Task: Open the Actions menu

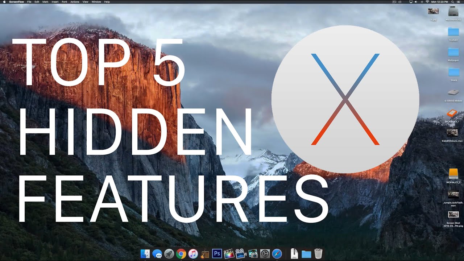Action: pos(75,2)
